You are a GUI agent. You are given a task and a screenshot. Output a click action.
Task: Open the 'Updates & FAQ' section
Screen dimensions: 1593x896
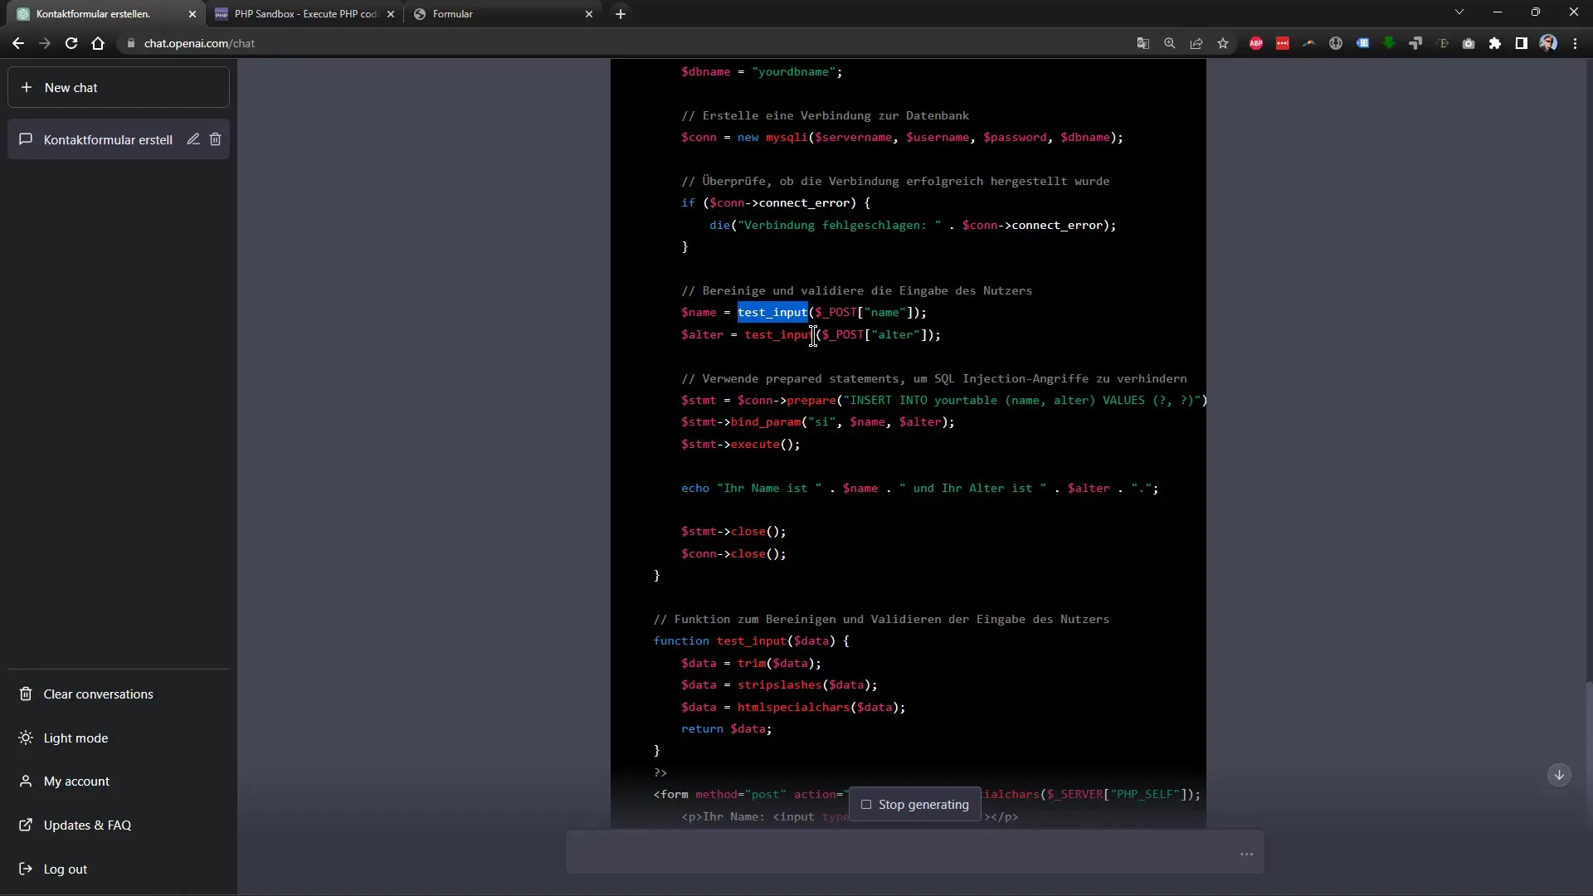tap(85, 825)
